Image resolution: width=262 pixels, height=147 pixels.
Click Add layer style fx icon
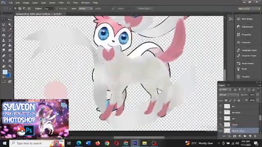click(229, 136)
